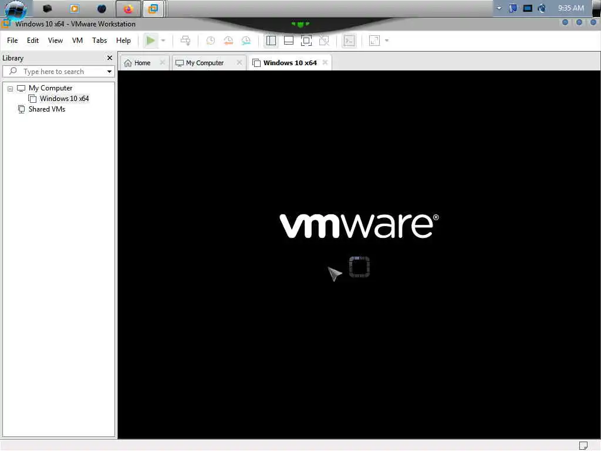Open the Edit menu
This screenshot has width=601, height=451.
click(x=33, y=41)
